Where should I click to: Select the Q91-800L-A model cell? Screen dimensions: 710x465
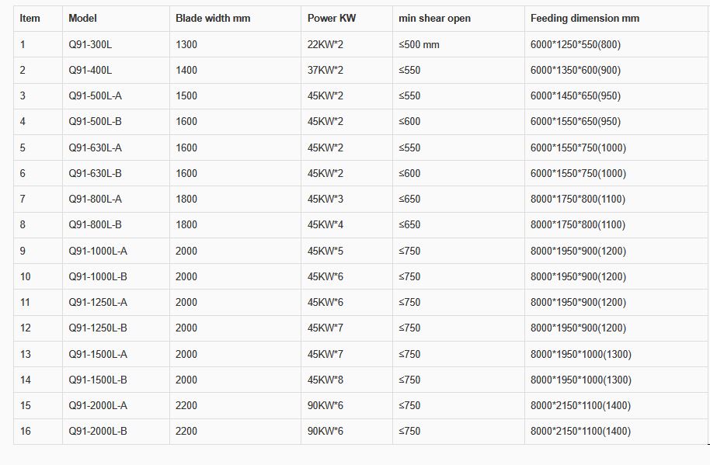point(95,199)
